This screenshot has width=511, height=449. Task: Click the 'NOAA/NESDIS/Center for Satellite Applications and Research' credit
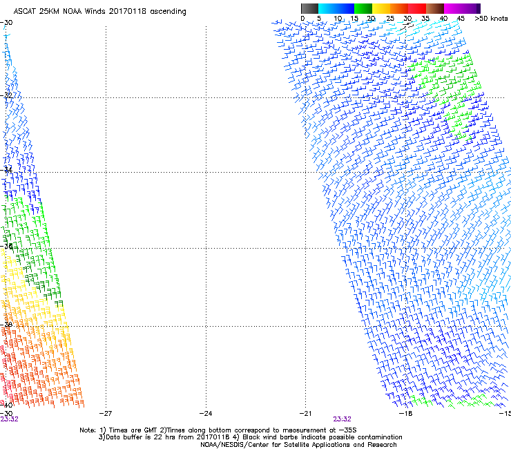tap(298, 445)
